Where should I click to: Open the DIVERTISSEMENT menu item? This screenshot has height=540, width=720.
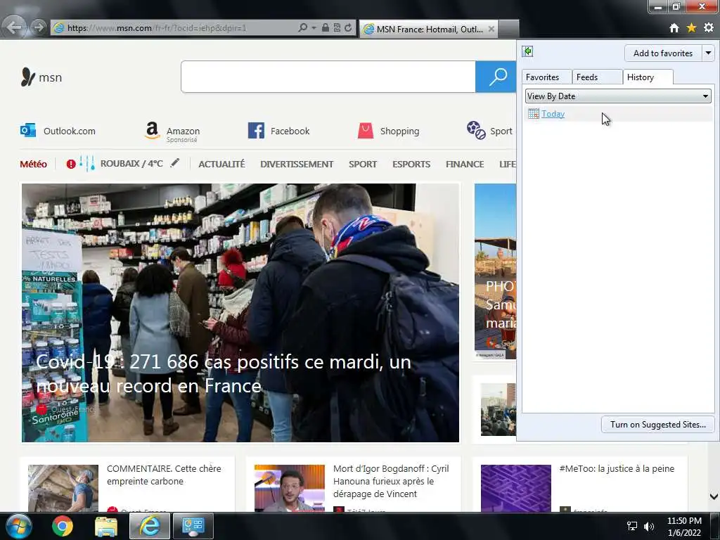[x=297, y=164]
